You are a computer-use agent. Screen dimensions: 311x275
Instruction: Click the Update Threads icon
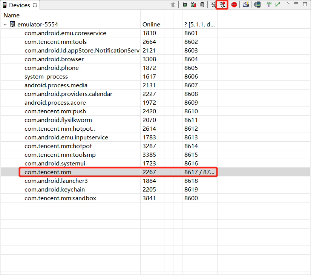pos(213,5)
